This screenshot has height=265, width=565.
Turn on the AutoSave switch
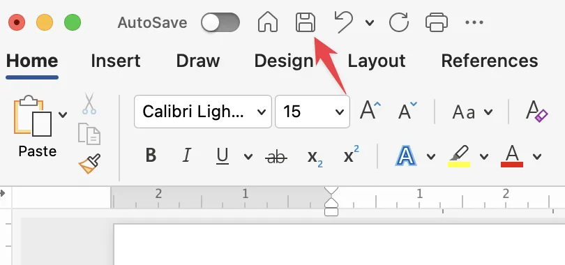pos(220,23)
